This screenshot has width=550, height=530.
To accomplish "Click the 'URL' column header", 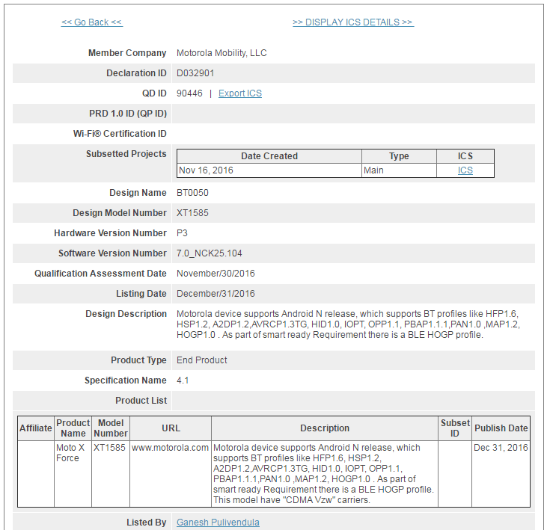I will click(x=171, y=428).
